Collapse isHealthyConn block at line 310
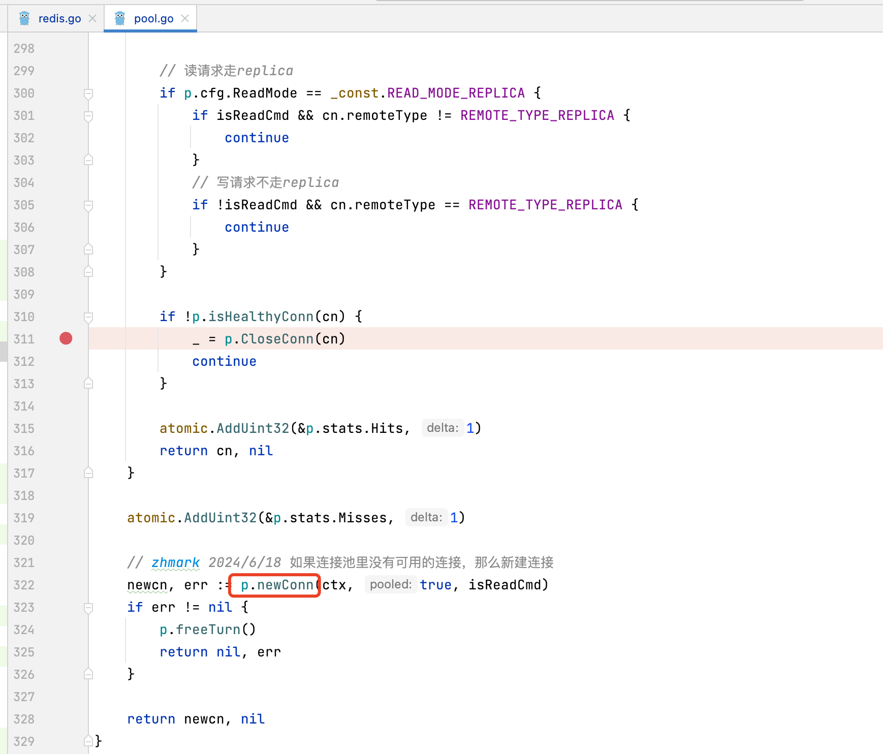 pyautogui.click(x=88, y=317)
